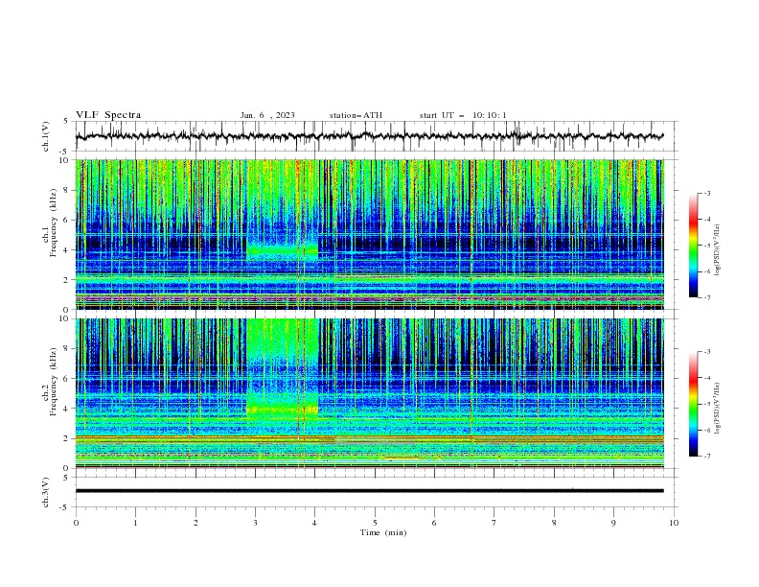Click time axis tick label "2"
Screen dimensions: 759x587
coord(195,523)
